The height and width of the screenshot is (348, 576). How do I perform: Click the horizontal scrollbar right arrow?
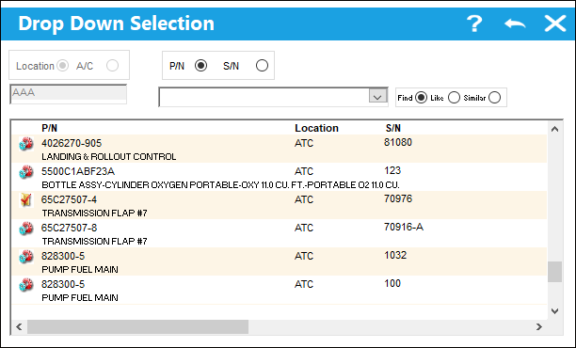[x=539, y=326]
